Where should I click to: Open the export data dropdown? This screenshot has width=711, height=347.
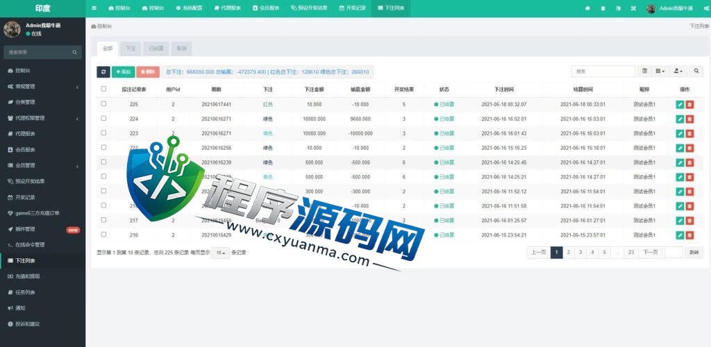(x=678, y=71)
